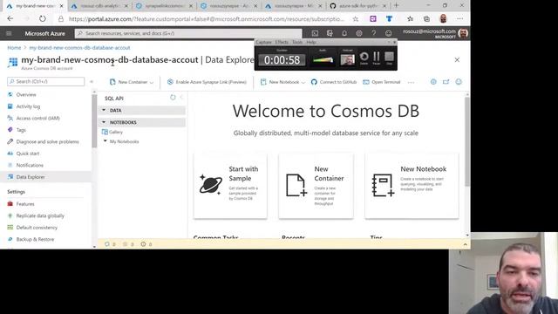Click Open Terminal in the toolbar
Image resolution: width=558 pixels, height=314 pixels.
point(382,82)
